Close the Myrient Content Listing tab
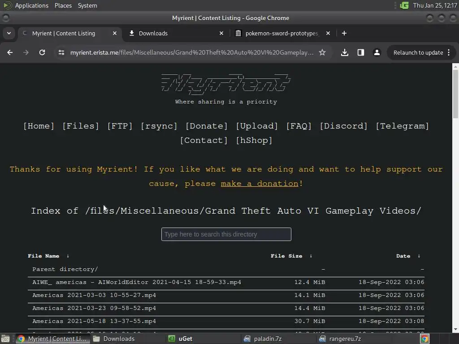The width and height of the screenshot is (459, 344). pyautogui.click(x=115, y=33)
